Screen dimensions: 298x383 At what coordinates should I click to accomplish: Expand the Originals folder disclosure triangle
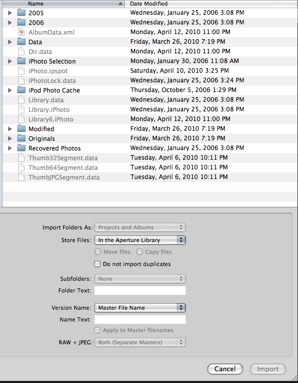[10, 138]
